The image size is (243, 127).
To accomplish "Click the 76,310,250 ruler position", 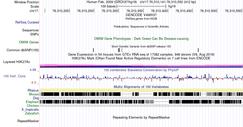I will [x=85, y=11].
